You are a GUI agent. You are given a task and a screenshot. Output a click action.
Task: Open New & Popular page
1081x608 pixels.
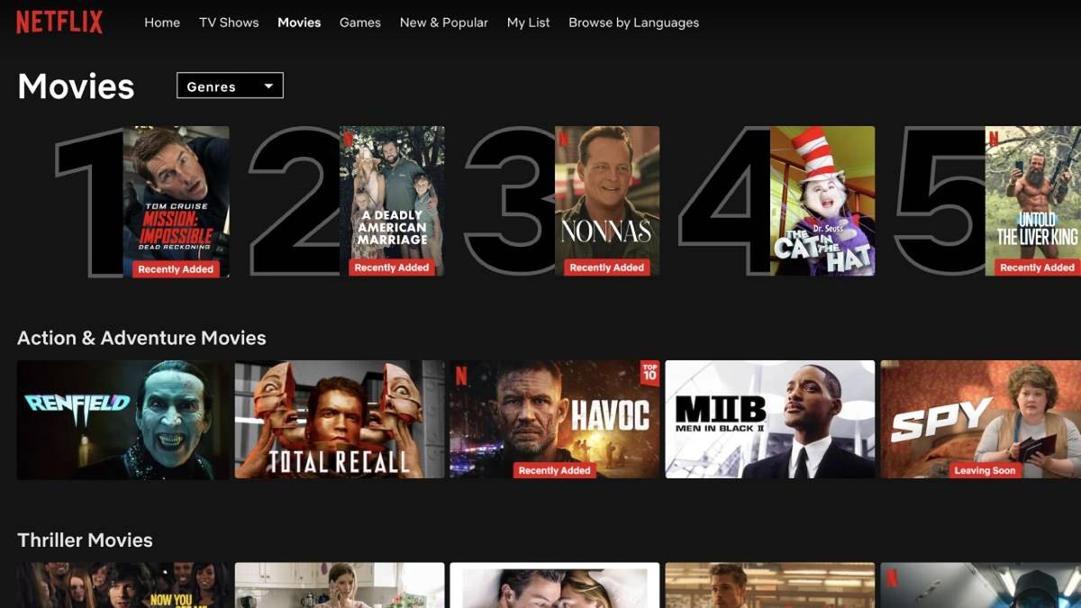click(444, 23)
